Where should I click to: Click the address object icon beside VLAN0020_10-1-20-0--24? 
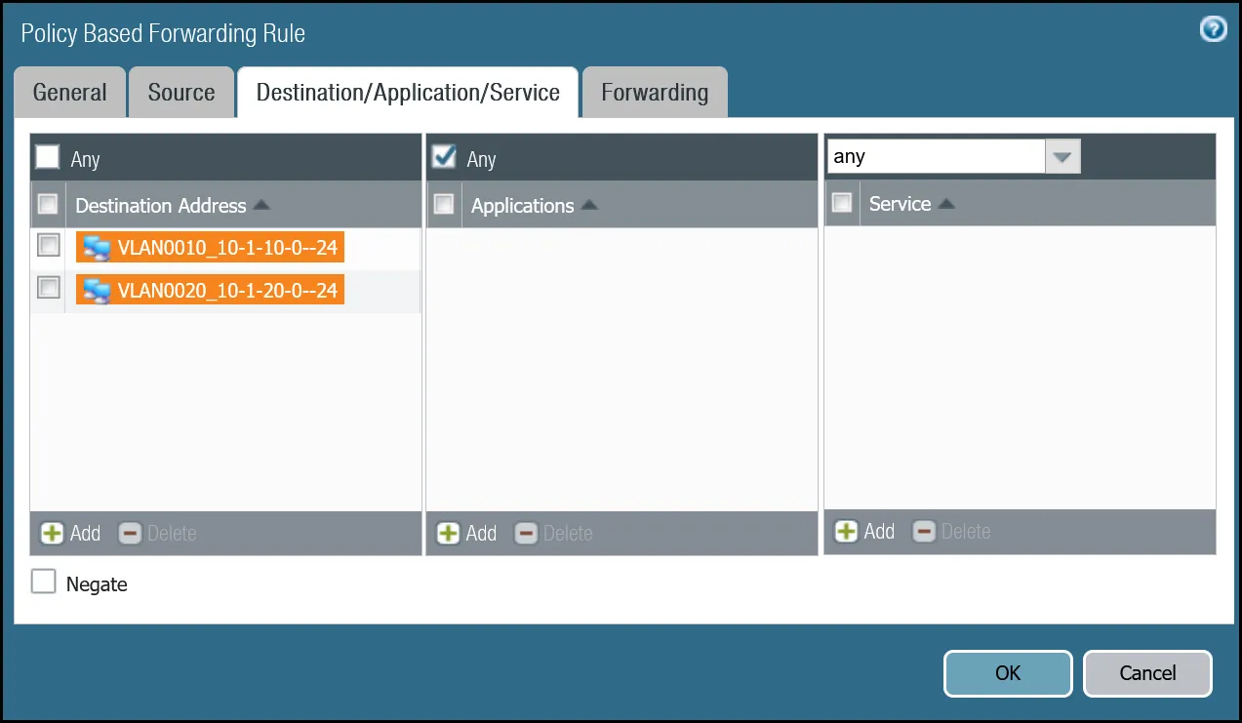pyautogui.click(x=95, y=290)
